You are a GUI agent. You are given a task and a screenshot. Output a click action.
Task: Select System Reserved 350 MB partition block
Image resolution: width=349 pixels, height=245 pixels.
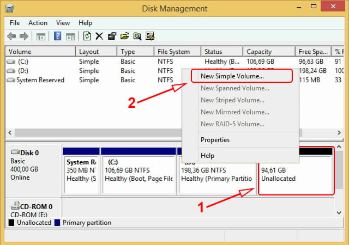click(x=81, y=170)
